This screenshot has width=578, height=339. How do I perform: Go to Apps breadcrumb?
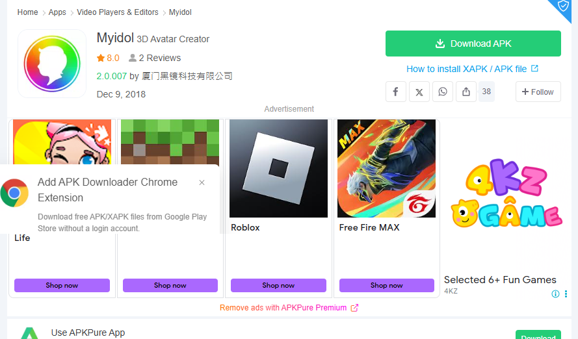57,12
